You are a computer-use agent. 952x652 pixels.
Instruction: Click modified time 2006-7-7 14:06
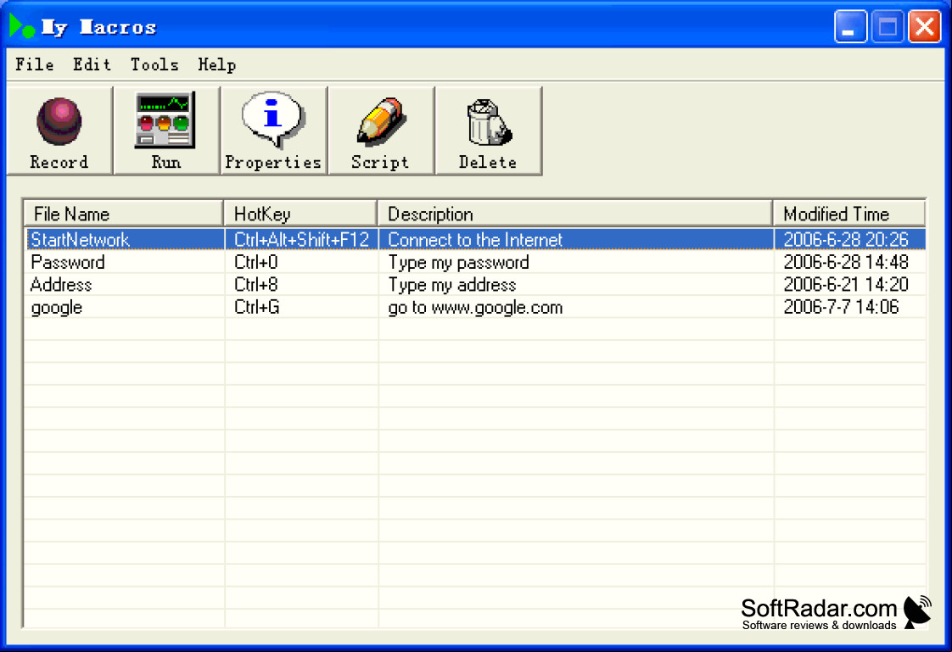click(x=841, y=308)
